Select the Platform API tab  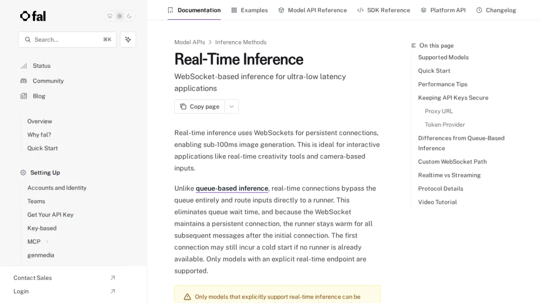tap(443, 10)
